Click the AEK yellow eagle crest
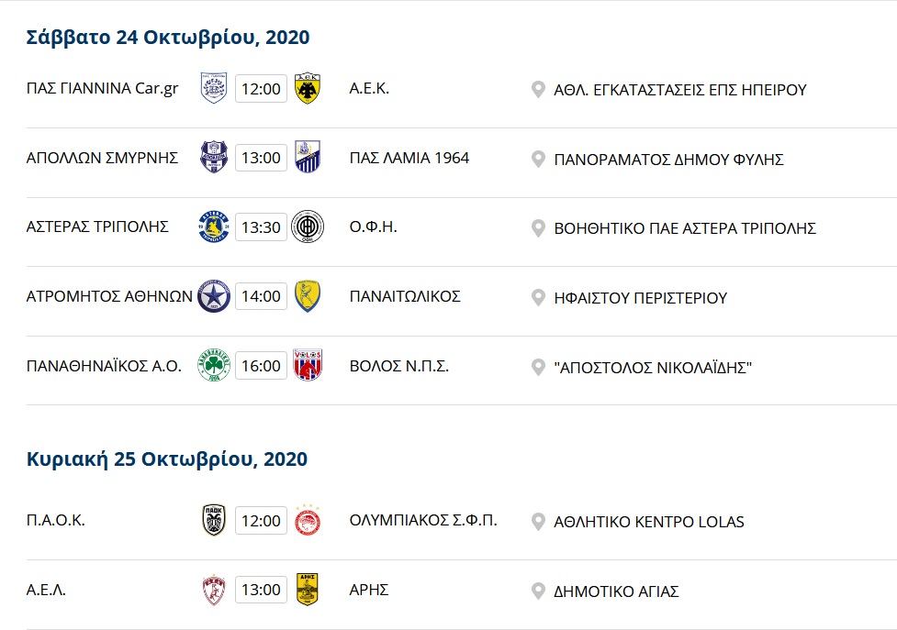The height and width of the screenshot is (630, 897). click(307, 89)
